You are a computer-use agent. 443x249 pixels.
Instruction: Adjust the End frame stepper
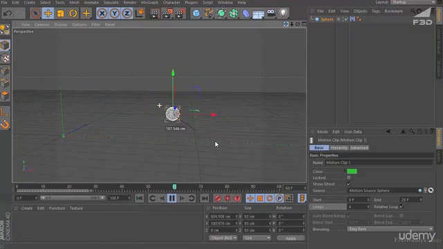click(x=421, y=200)
